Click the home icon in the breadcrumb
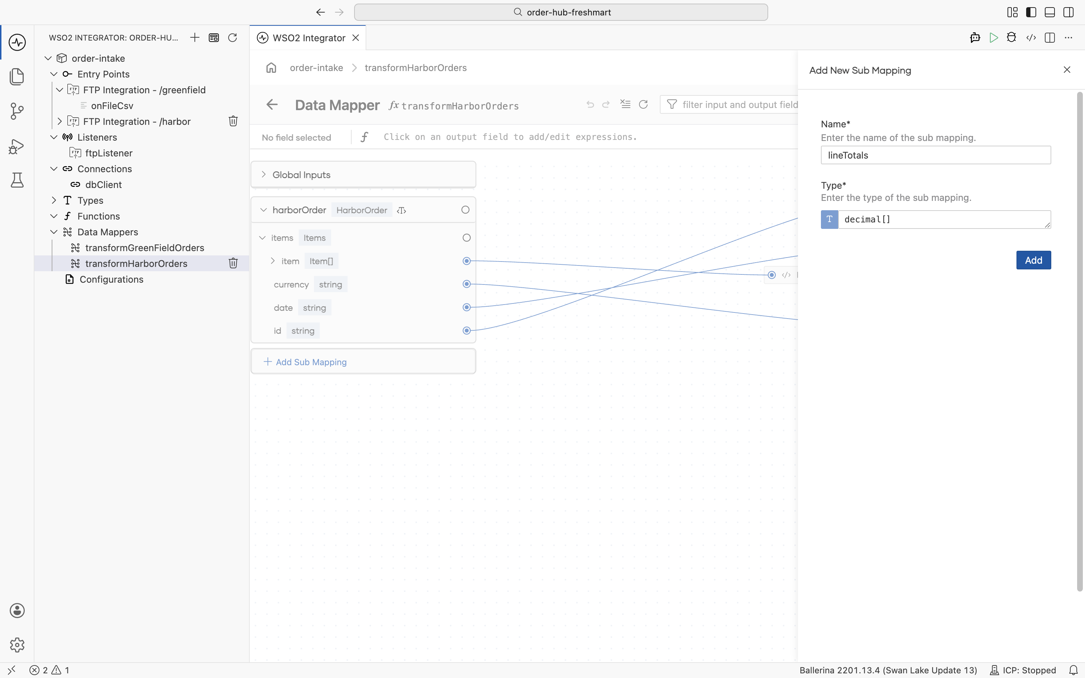The width and height of the screenshot is (1085, 678). point(271,68)
